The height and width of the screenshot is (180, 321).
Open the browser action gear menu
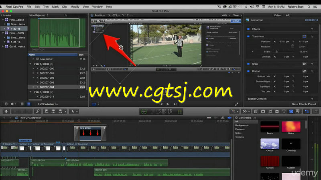pyautogui.click(x=13, y=104)
